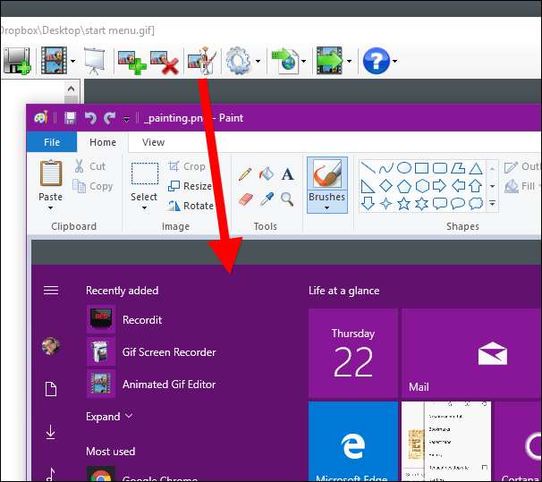Expand the Shapes gallery list
Image resolution: width=542 pixels, height=482 pixels.
click(492, 204)
